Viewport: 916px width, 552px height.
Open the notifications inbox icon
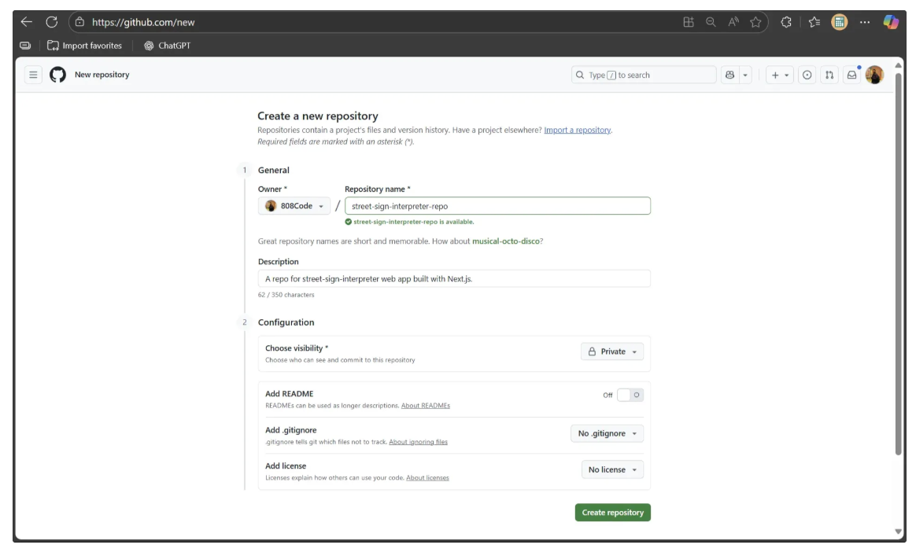(851, 75)
